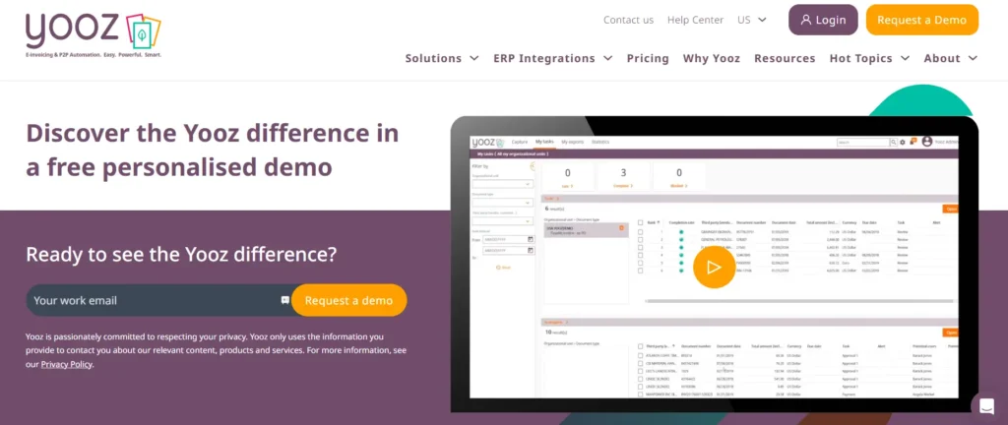Focus the Your work email field
Viewport: 1008px width, 425px height.
(158, 300)
